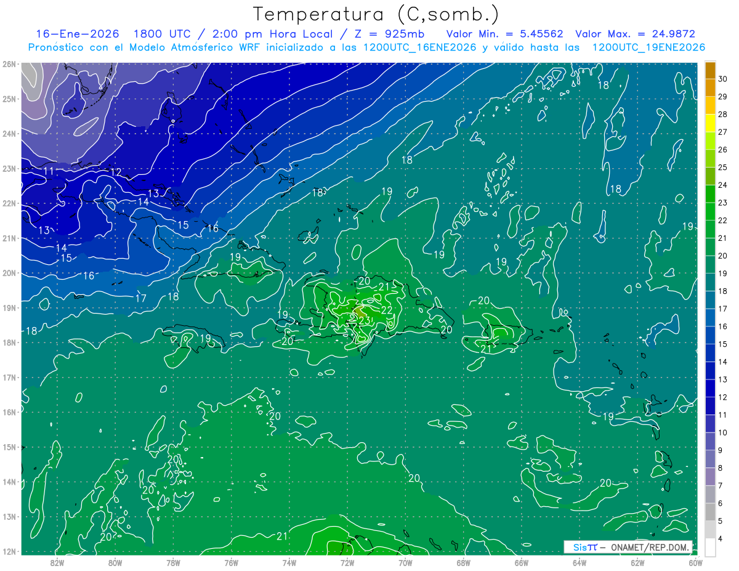Click the '22' contour label over Hispaniola
The height and width of the screenshot is (571, 739).
387,310
